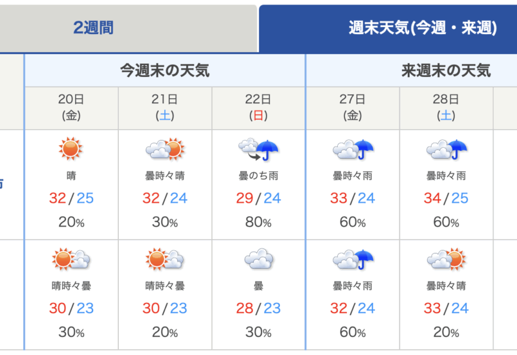The width and height of the screenshot is (517, 355).
Task: Click the rain umbrella icon for 27日 top row
Action: 353,150
